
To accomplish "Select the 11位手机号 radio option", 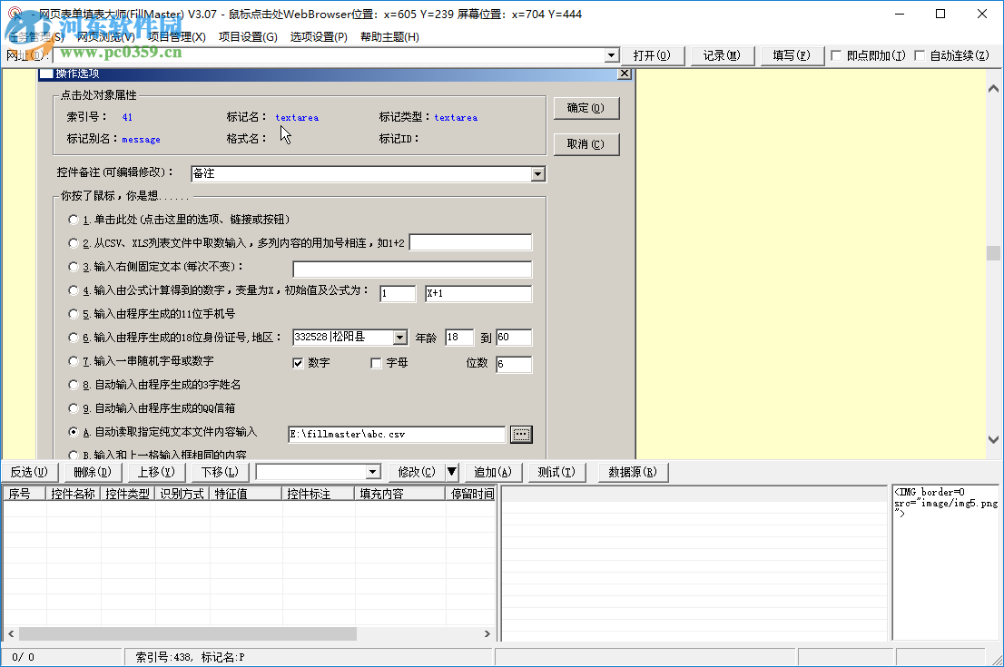I will point(73,313).
